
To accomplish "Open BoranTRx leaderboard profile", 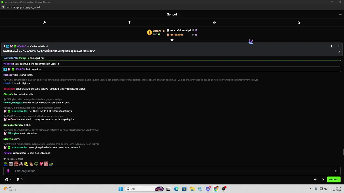I will [x=159, y=31].
